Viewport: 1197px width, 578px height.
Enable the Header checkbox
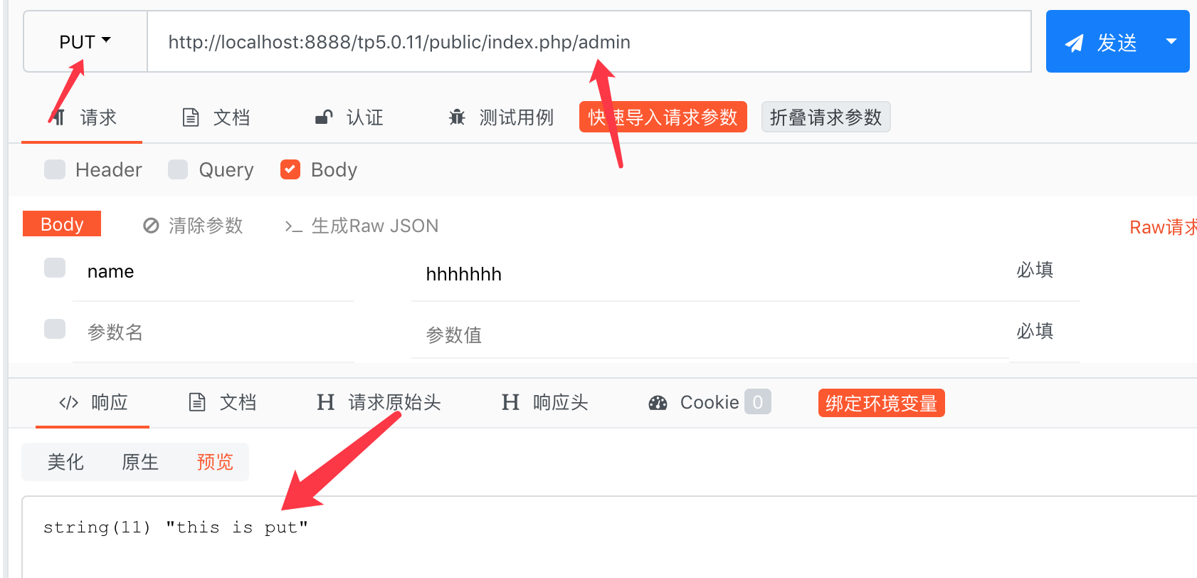tap(55, 169)
